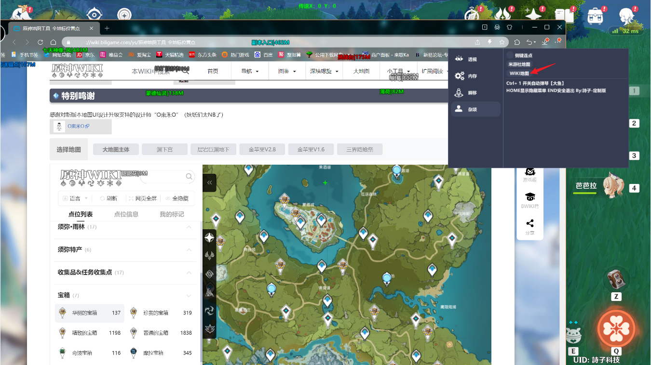
Task: Open the 透视 section in cheat menu
Action: pos(475,59)
